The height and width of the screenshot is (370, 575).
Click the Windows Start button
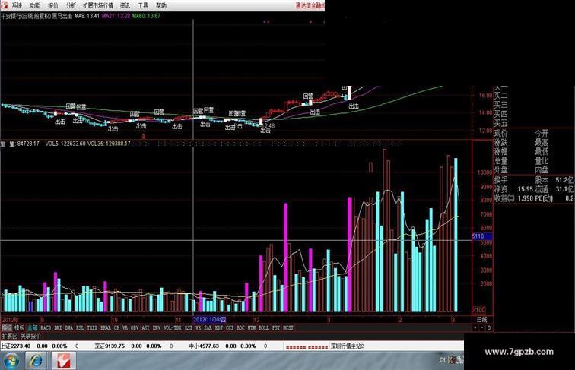[11, 361]
